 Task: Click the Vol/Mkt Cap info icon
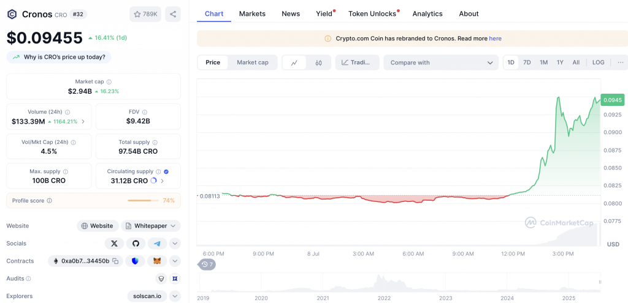(74, 142)
